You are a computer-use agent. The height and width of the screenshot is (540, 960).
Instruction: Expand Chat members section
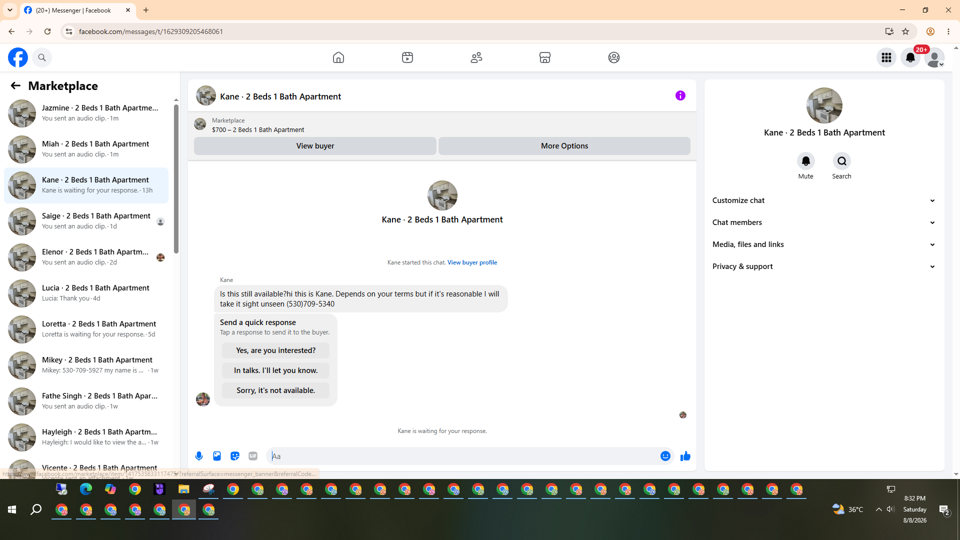[824, 222]
